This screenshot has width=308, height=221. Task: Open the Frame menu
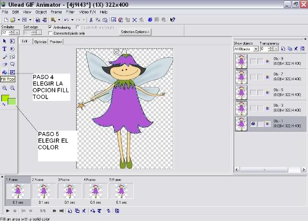[56, 12]
